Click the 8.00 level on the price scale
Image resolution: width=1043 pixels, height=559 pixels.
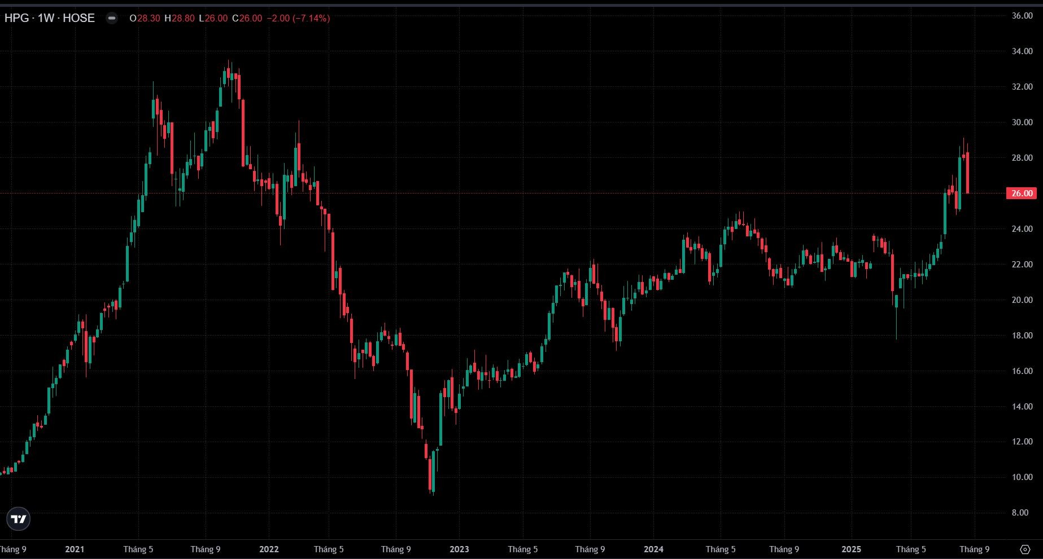[x=1022, y=513]
